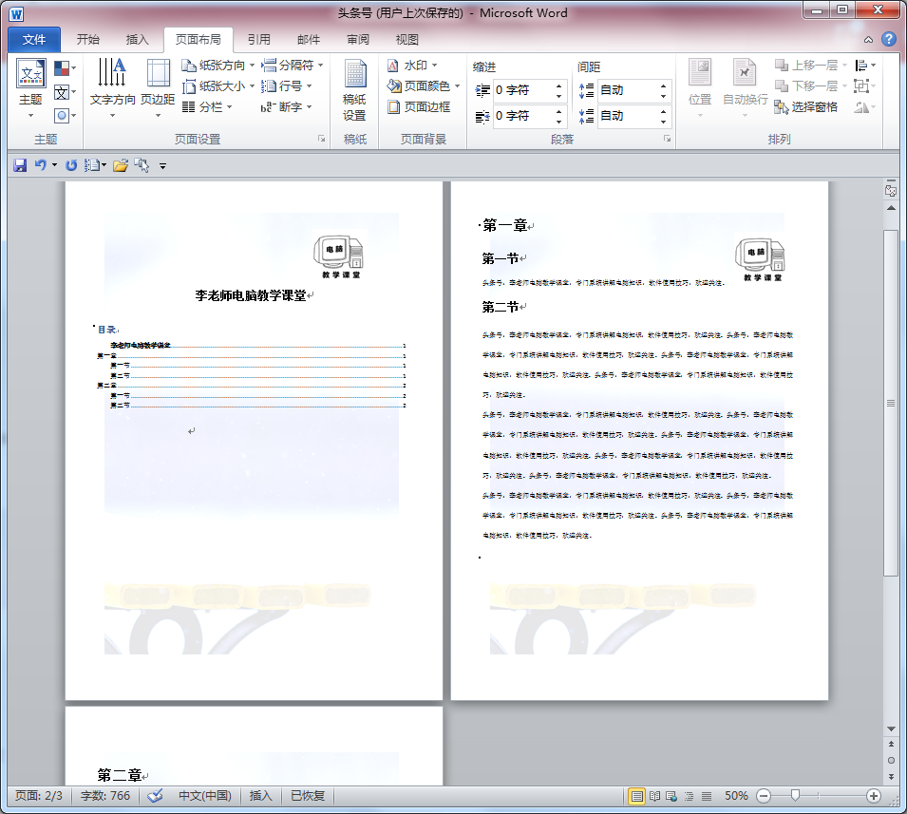Toggle 插入 overtype mode in status bar
Viewport: 907px width, 814px height.
(260, 796)
